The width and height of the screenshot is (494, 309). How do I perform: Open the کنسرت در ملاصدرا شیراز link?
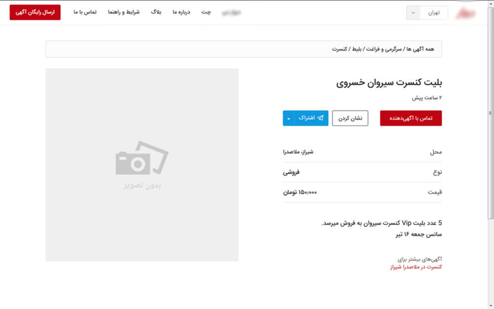pyautogui.click(x=416, y=267)
